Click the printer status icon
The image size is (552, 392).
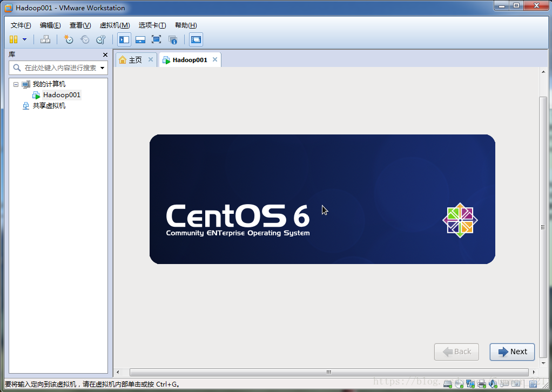pyautogui.click(x=482, y=384)
